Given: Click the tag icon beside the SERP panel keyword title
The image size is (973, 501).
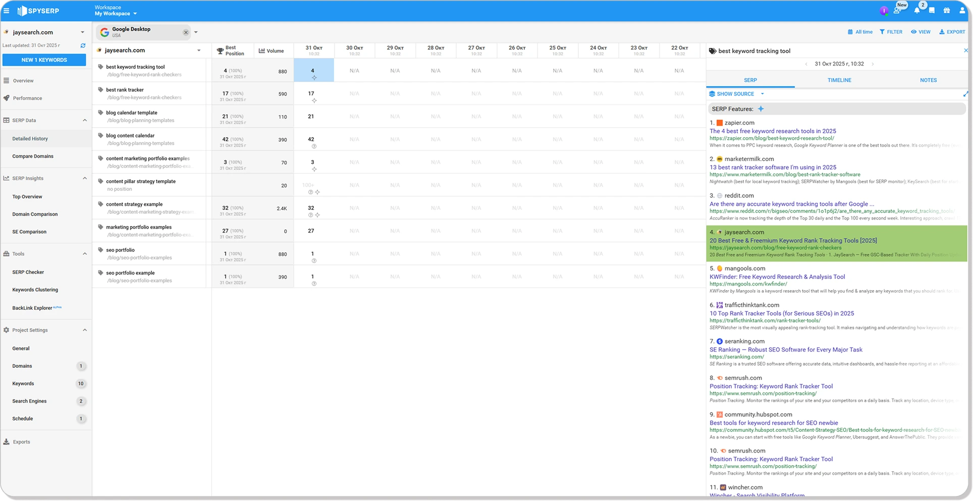Looking at the screenshot, I should coord(713,51).
